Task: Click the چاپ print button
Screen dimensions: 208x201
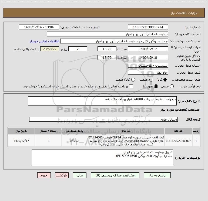Action: point(80,175)
